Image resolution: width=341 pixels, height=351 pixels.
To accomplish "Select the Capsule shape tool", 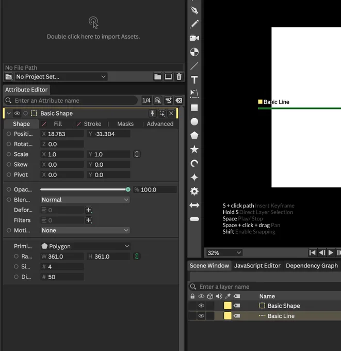I will tap(194, 219).
